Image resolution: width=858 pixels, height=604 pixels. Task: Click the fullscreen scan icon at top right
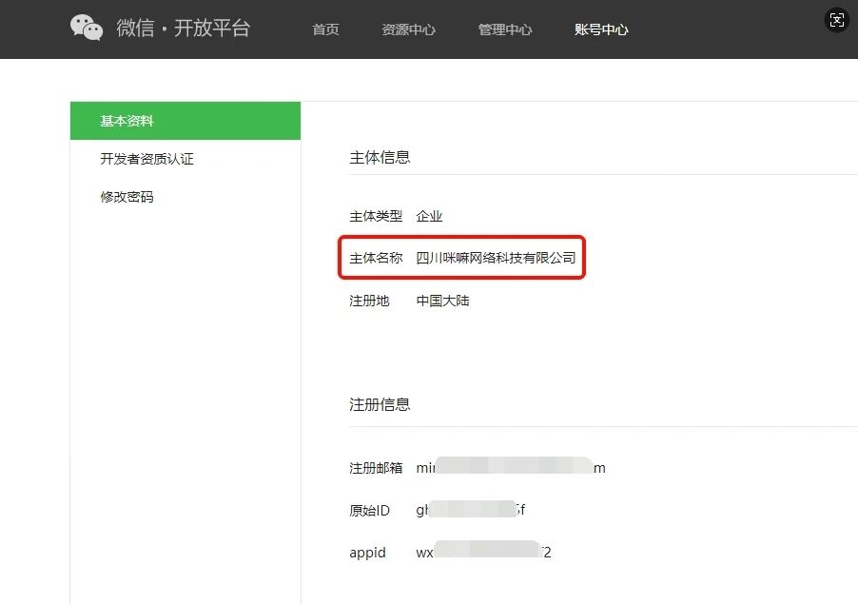[x=837, y=21]
